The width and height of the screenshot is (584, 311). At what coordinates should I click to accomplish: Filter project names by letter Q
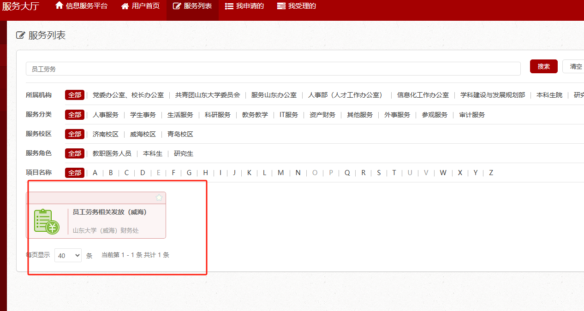pyautogui.click(x=347, y=173)
